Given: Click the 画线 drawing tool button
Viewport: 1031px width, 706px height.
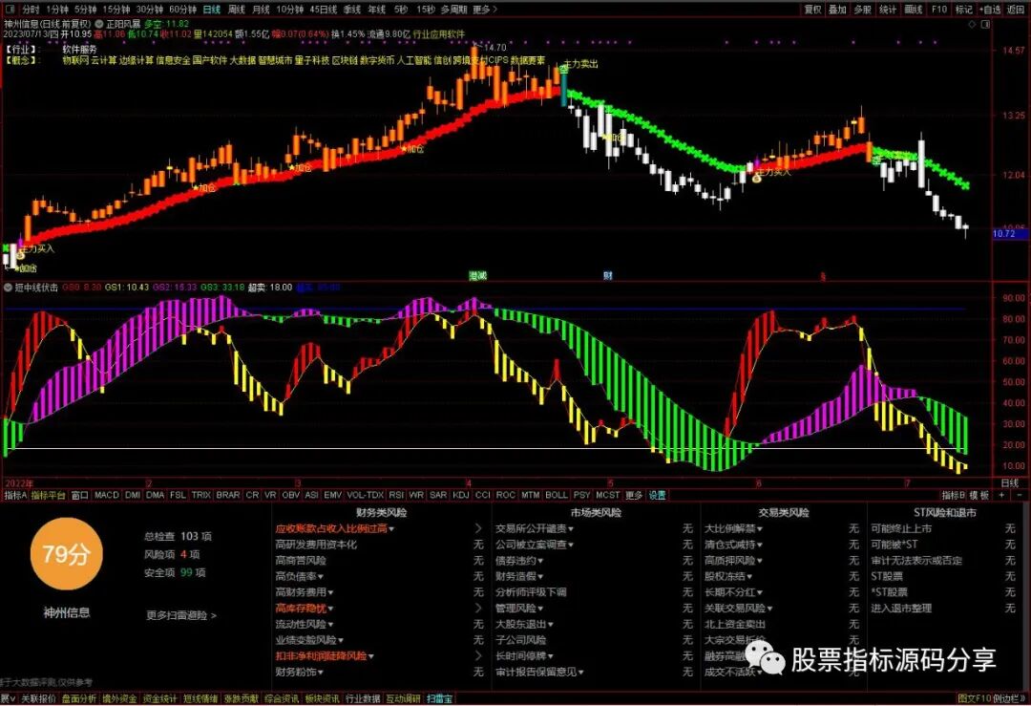Looking at the screenshot, I should (x=914, y=10).
